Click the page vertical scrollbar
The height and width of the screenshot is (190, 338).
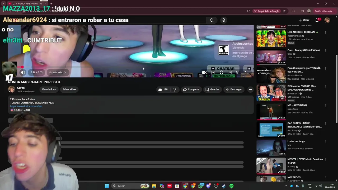click(x=336, y=89)
